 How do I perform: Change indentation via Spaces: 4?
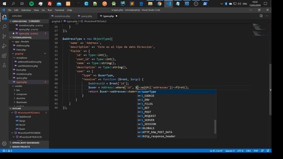(230, 151)
